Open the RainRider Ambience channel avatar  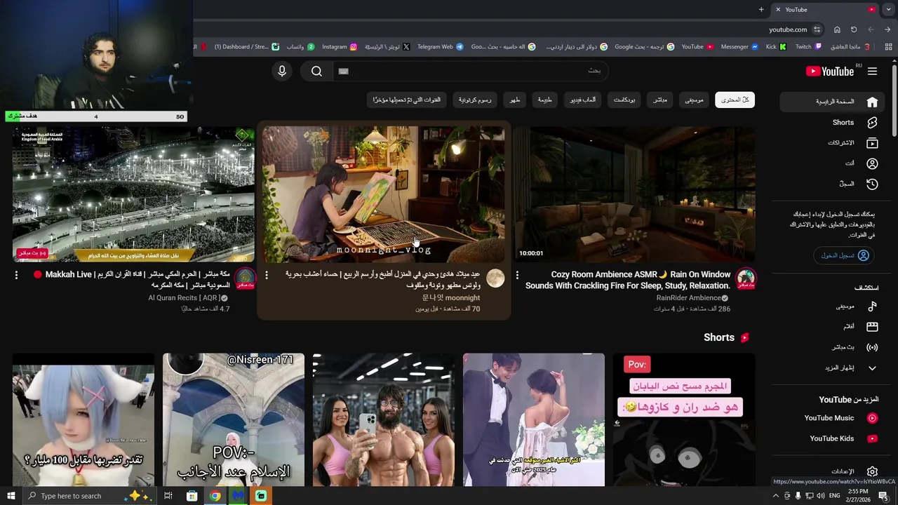click(x=746, y=278)
